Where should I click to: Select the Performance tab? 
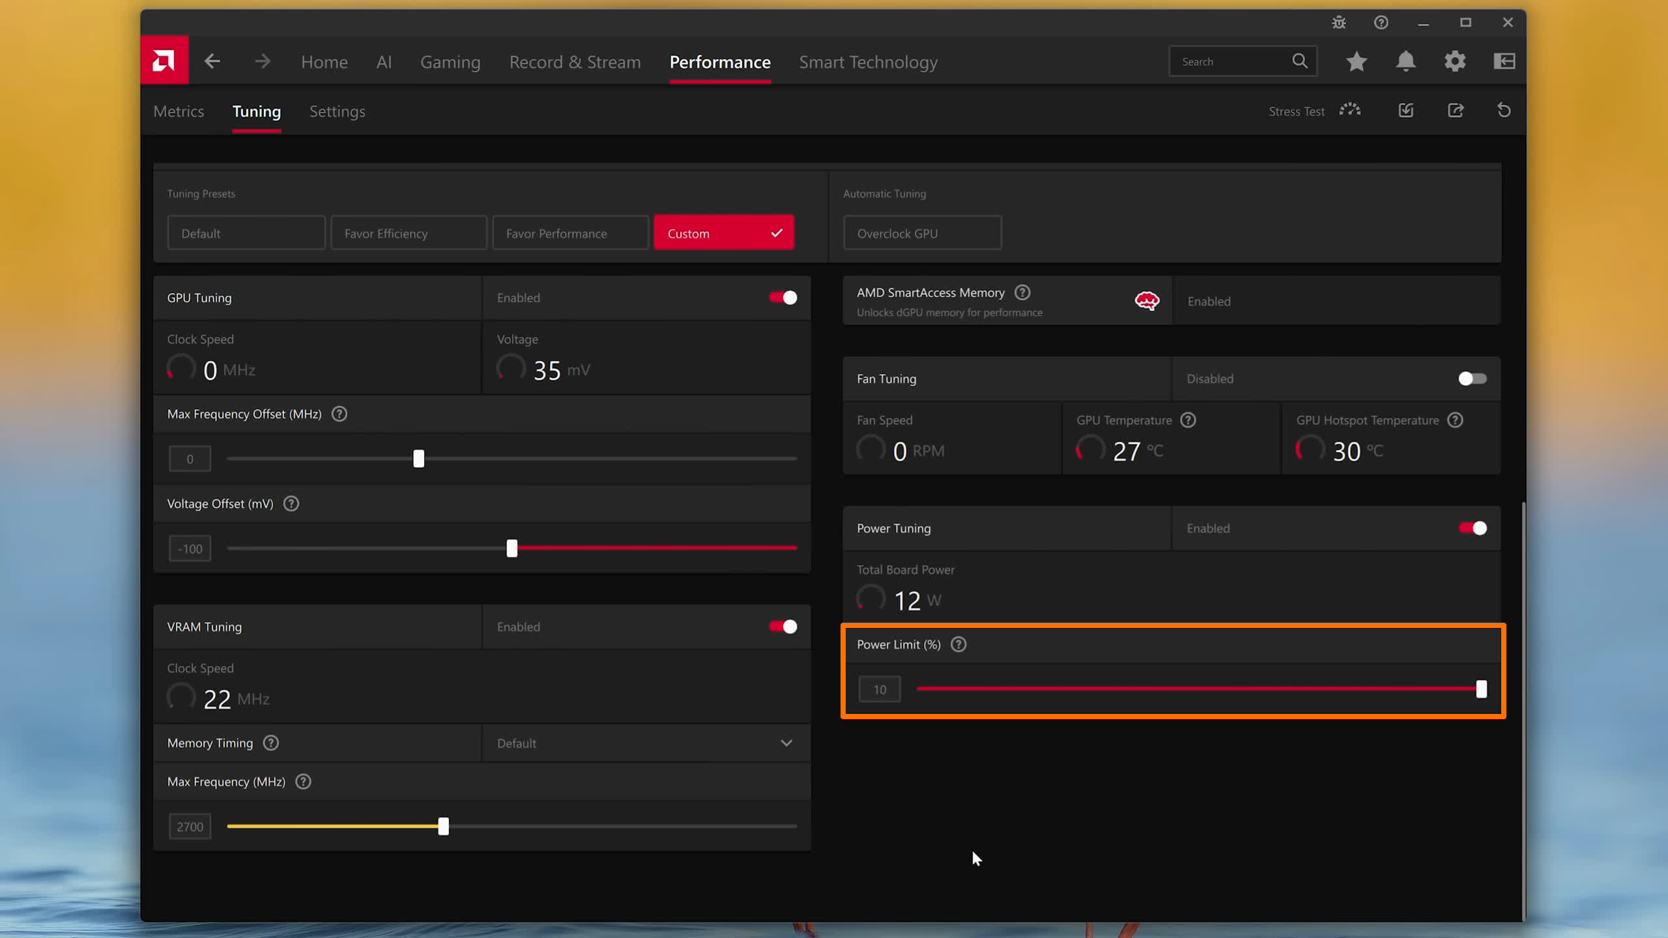point(720,62)
